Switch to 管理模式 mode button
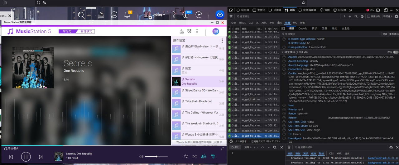This screenshot has width=399, height=165. tap(85, 31)
